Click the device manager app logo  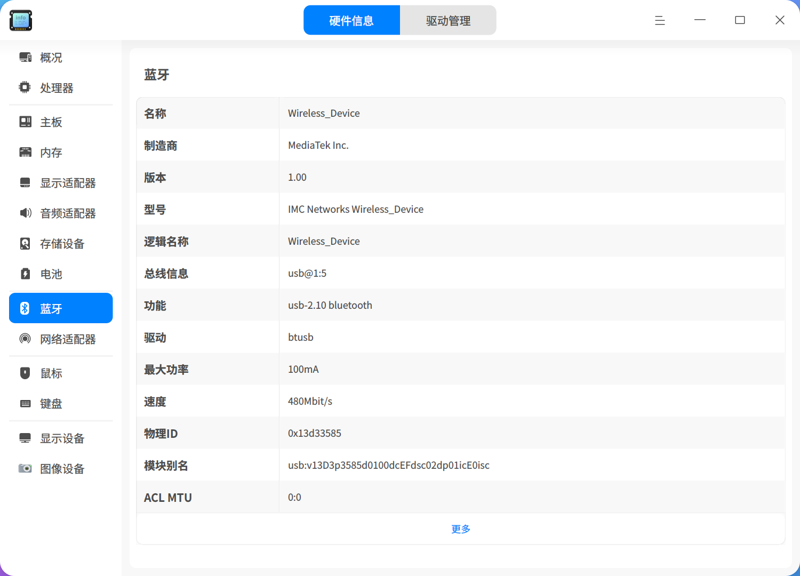pos(21,20)
